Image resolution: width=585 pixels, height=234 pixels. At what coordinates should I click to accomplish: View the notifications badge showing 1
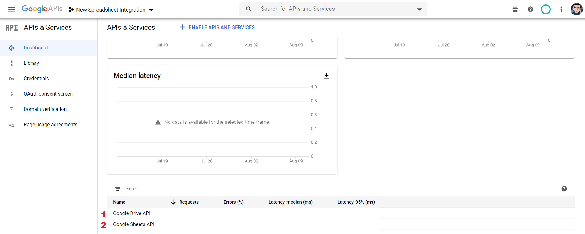pos(546,9)
